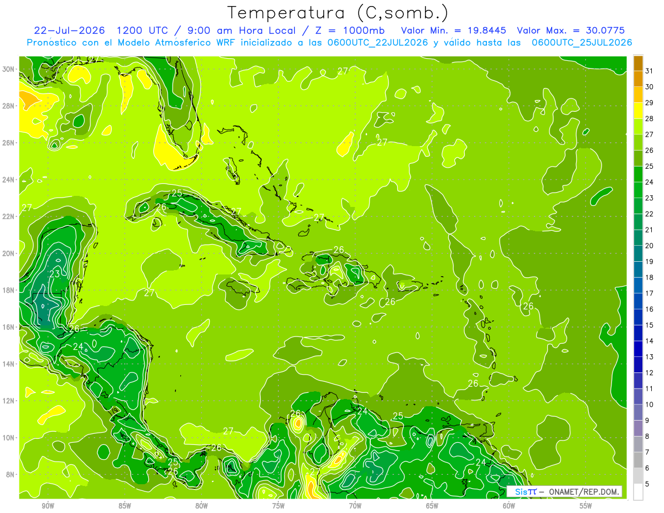Pick the dark blue swatch between 13 and 14
Screen dimensions: 664x513
pyautogui.click(x=638, y=349)
